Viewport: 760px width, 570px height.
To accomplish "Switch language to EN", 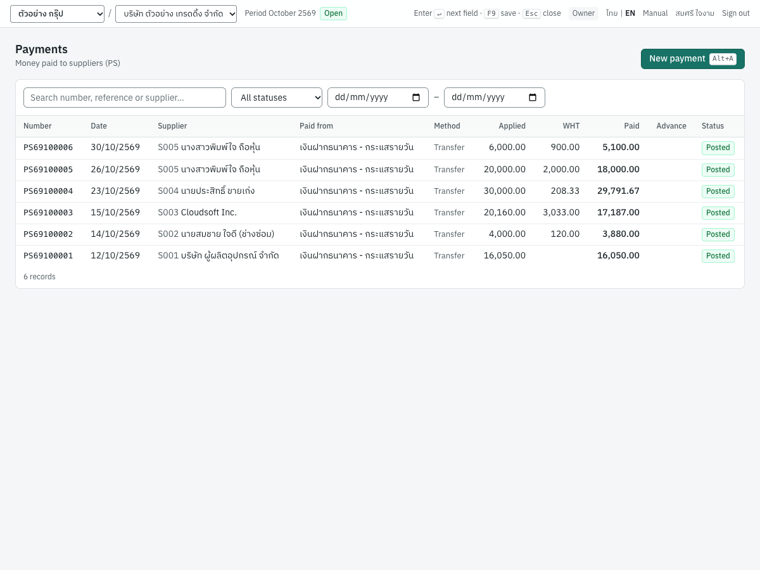I will tap(630, 13).
